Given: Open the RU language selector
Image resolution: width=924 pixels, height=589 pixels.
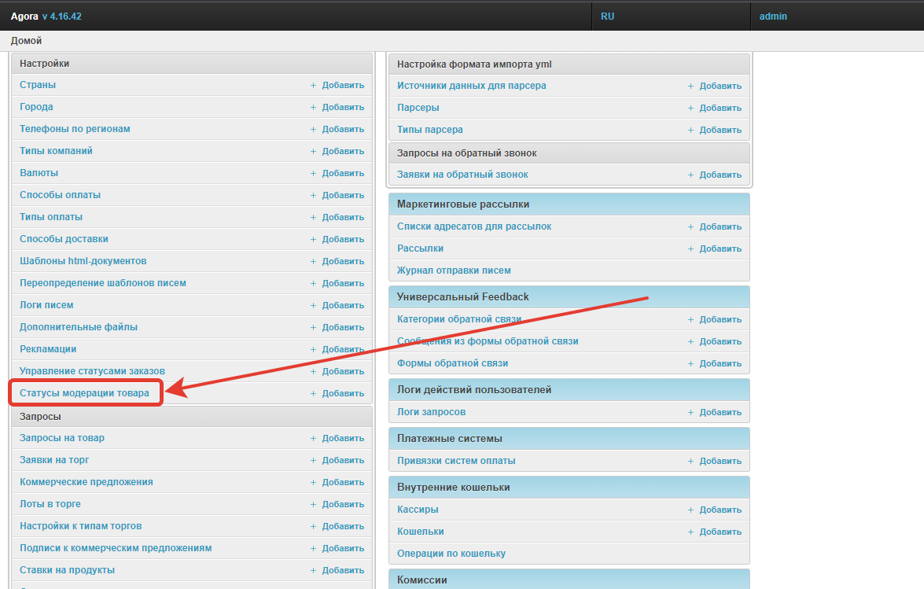Looking at the screenshot, I should click(x=608, y=16).
